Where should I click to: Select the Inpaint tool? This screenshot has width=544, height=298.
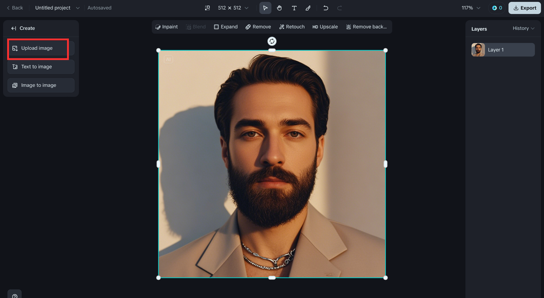pyautogui.click(x=167, y=26)
